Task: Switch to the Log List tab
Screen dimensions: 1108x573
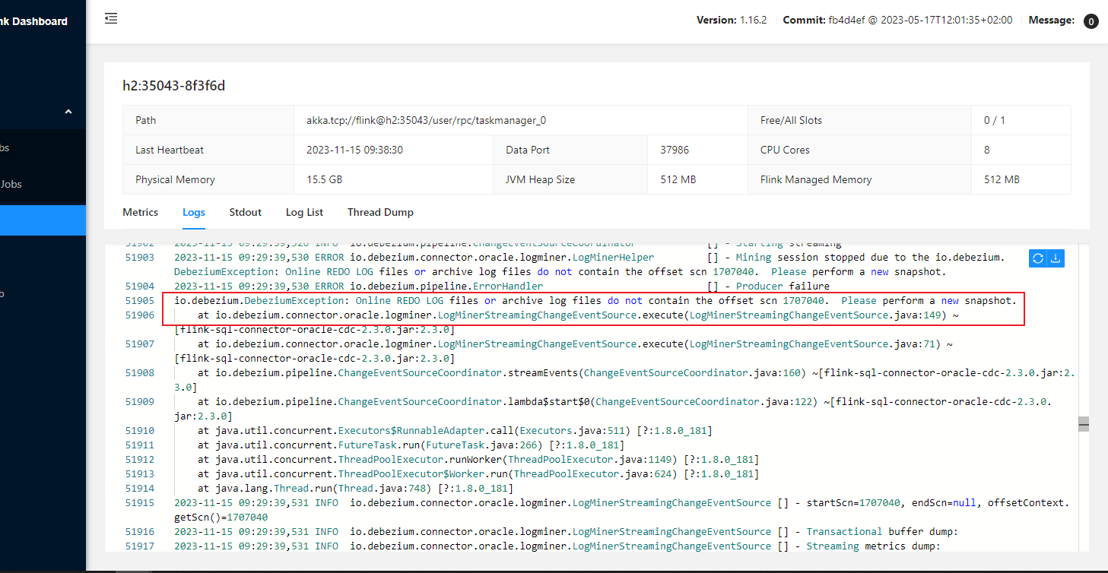Action: click(304, 212)
